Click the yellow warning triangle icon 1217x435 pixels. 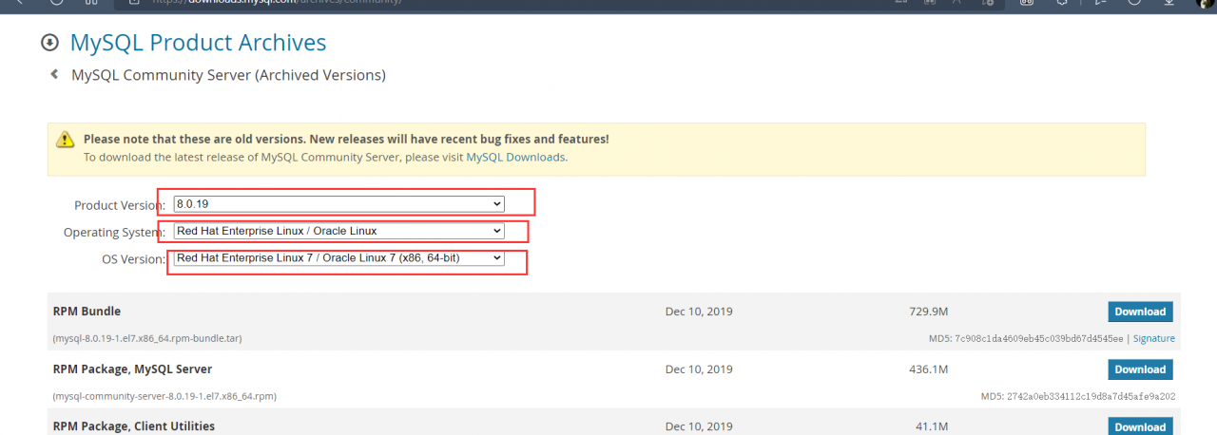click(x=65, y=139)
